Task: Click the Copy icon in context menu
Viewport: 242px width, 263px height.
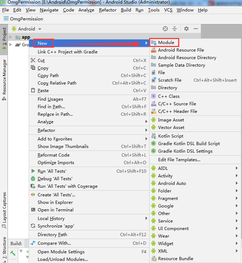Action: tap(33, 68)
